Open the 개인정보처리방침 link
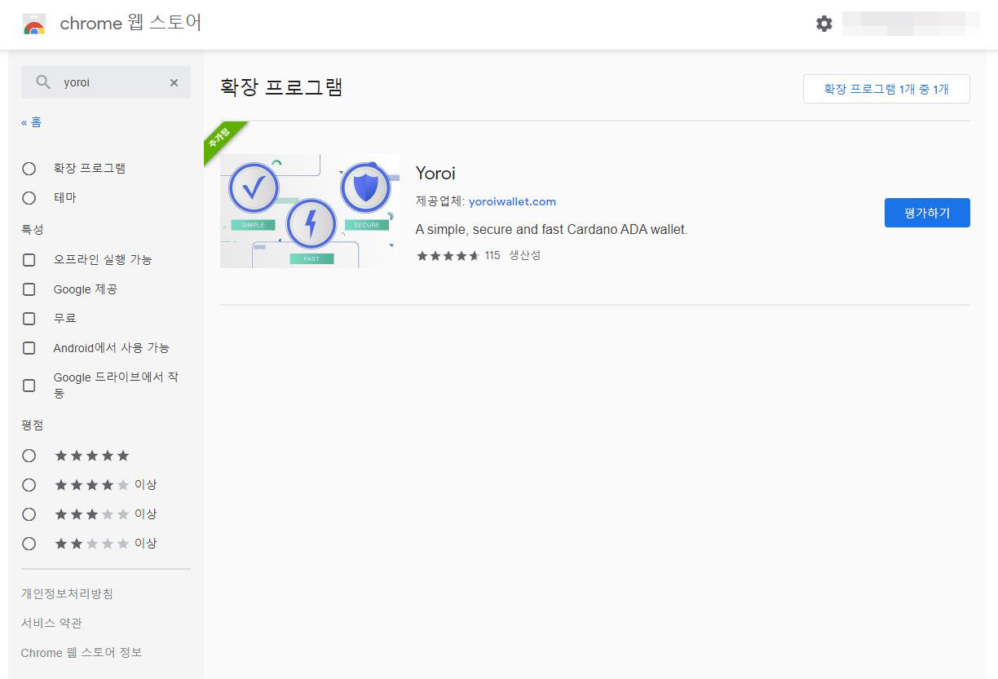The height and width of the screenshot is (679, 998). 67,593
